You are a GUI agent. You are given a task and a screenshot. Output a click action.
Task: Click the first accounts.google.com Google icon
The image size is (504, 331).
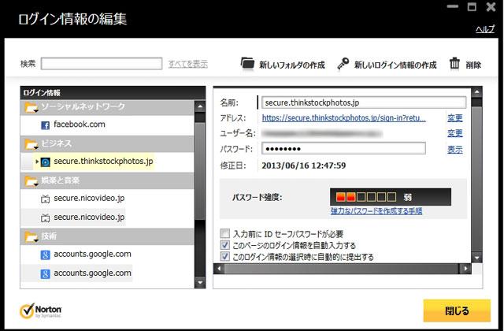46,255
